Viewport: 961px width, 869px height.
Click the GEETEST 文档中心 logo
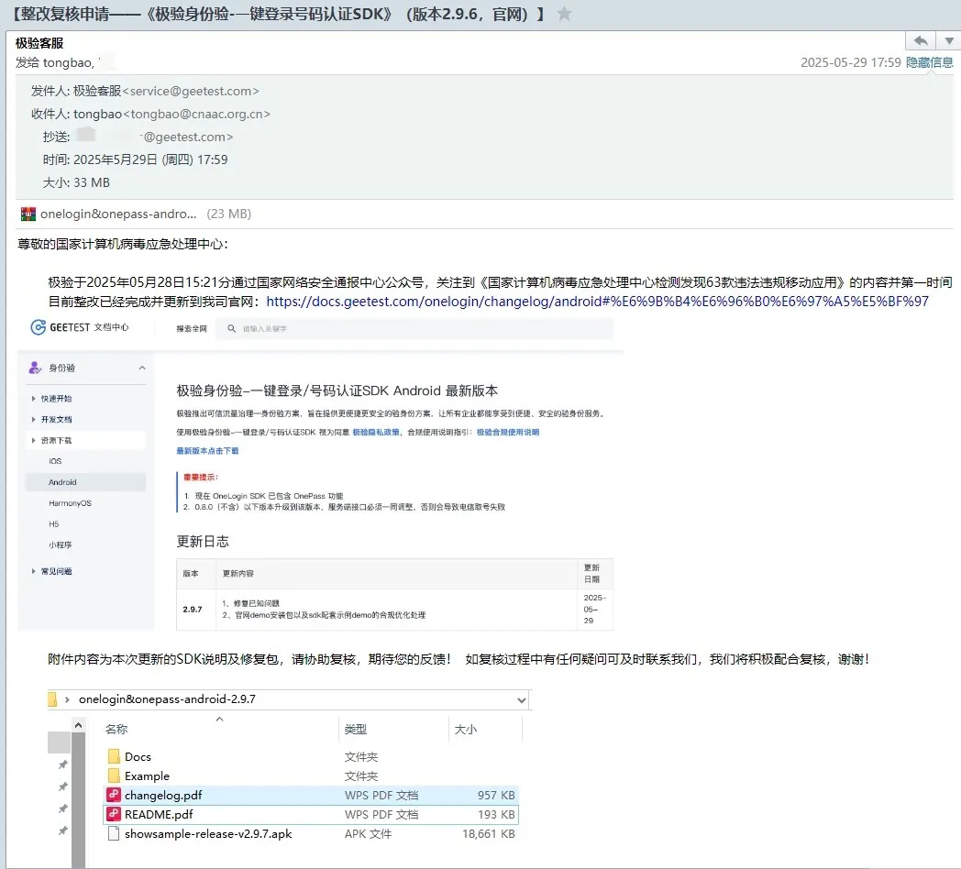coord(80,327)
